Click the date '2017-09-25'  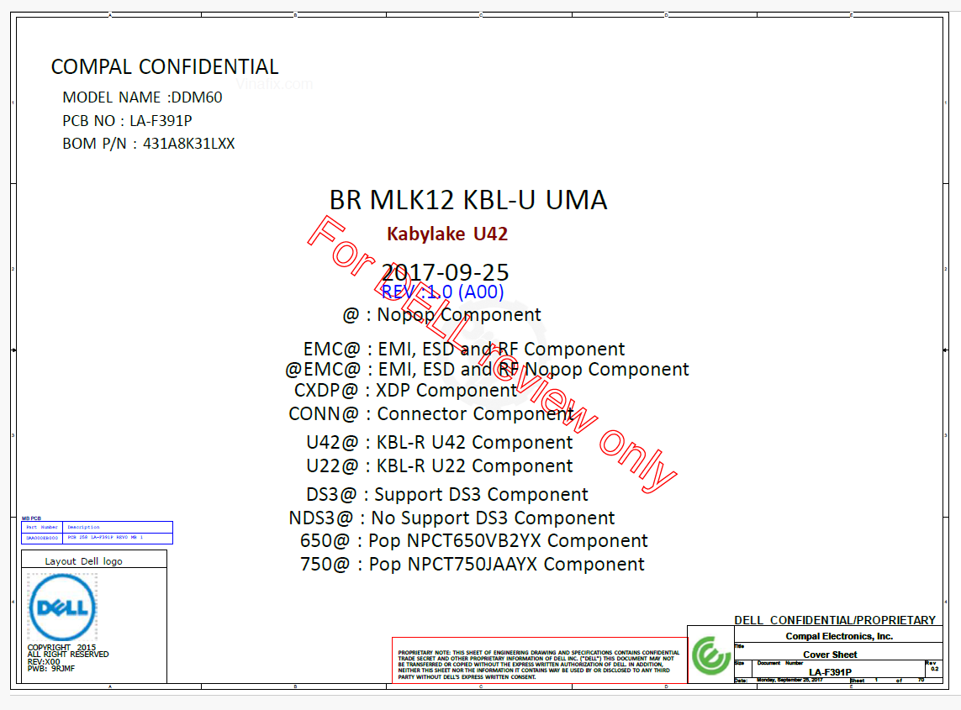(445, 272)
